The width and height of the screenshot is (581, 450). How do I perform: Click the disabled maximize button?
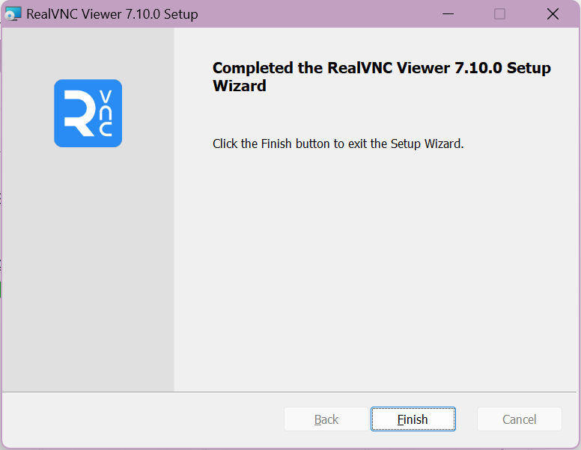click(x=500, y=14)
